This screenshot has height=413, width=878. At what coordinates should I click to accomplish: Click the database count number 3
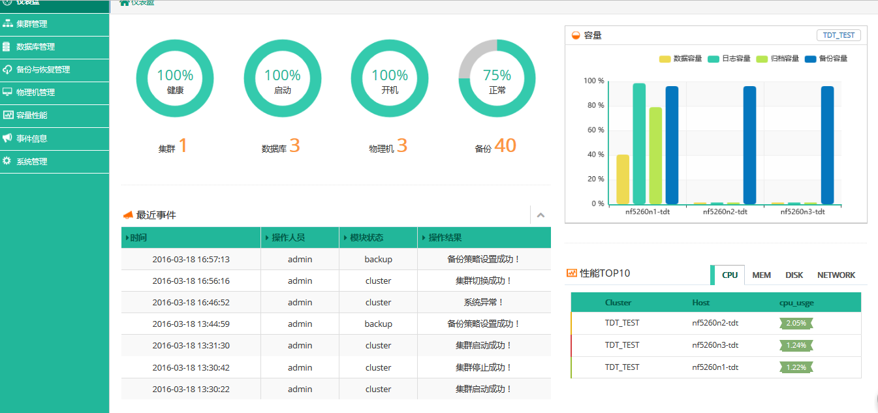pos(294,145)
